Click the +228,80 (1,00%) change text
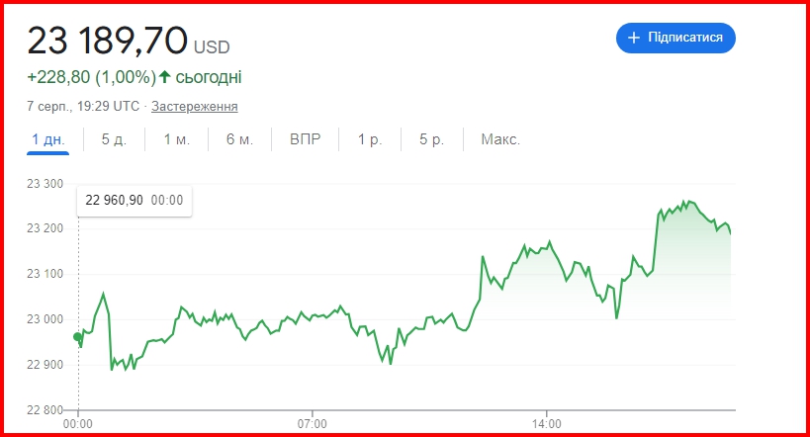 tap(91, 77)
